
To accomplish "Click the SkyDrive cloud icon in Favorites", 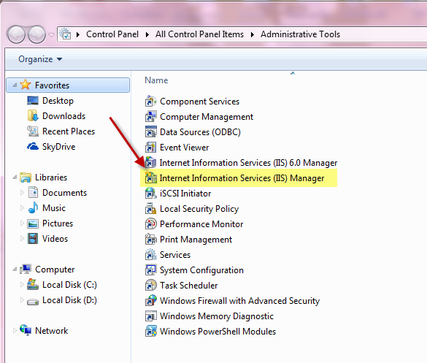I will click(33, 147).
